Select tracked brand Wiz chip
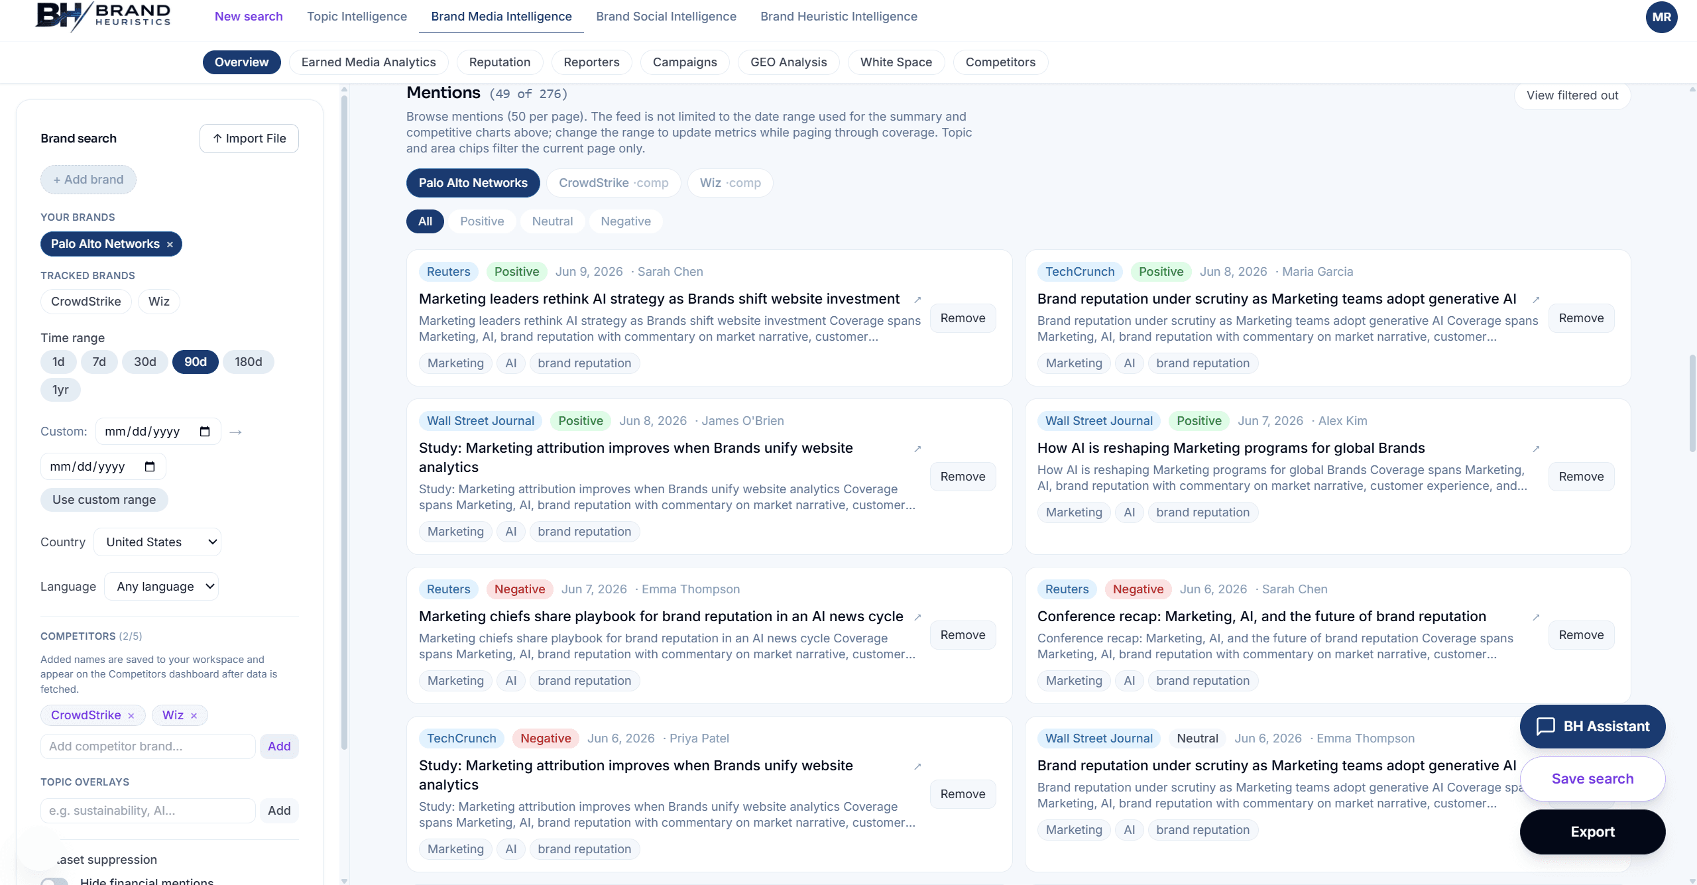The height and width of the screenshot is (885, 1697). (x=159, y=302)
